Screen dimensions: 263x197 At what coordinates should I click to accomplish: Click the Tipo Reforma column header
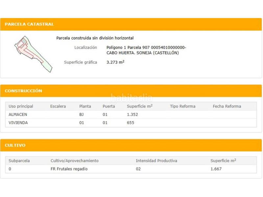click(182, 106)
